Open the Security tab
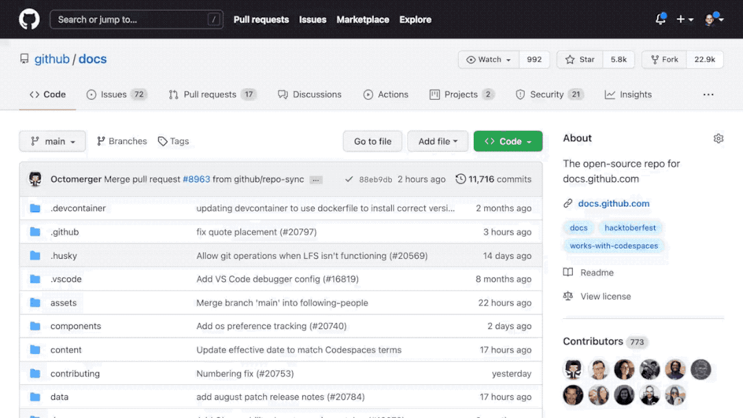 pos(550,94)
